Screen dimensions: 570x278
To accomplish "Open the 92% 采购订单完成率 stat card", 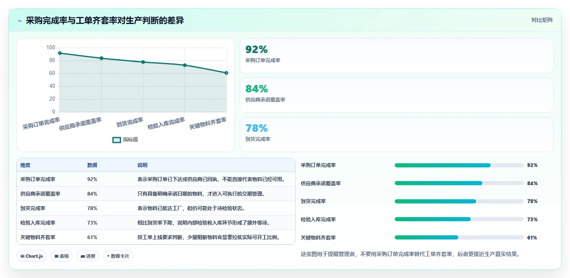I will point(397,56).
